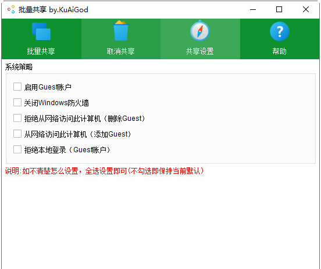
Task: Open the 帮助 tab label
Action: (x=280, y=51)
